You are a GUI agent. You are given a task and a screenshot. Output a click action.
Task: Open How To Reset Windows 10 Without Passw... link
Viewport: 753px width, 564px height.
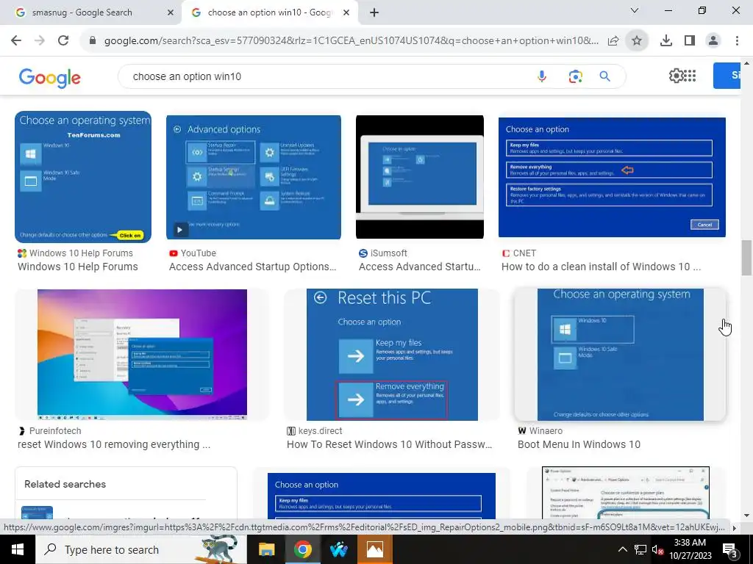pyautogui.click(x=390, y=444)
